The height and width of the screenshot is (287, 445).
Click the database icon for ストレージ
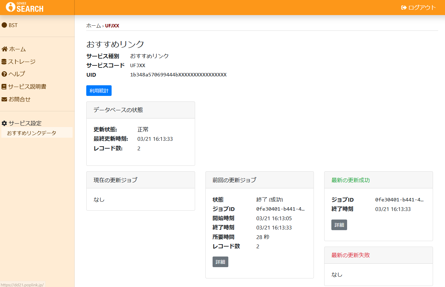coord(4,62)
